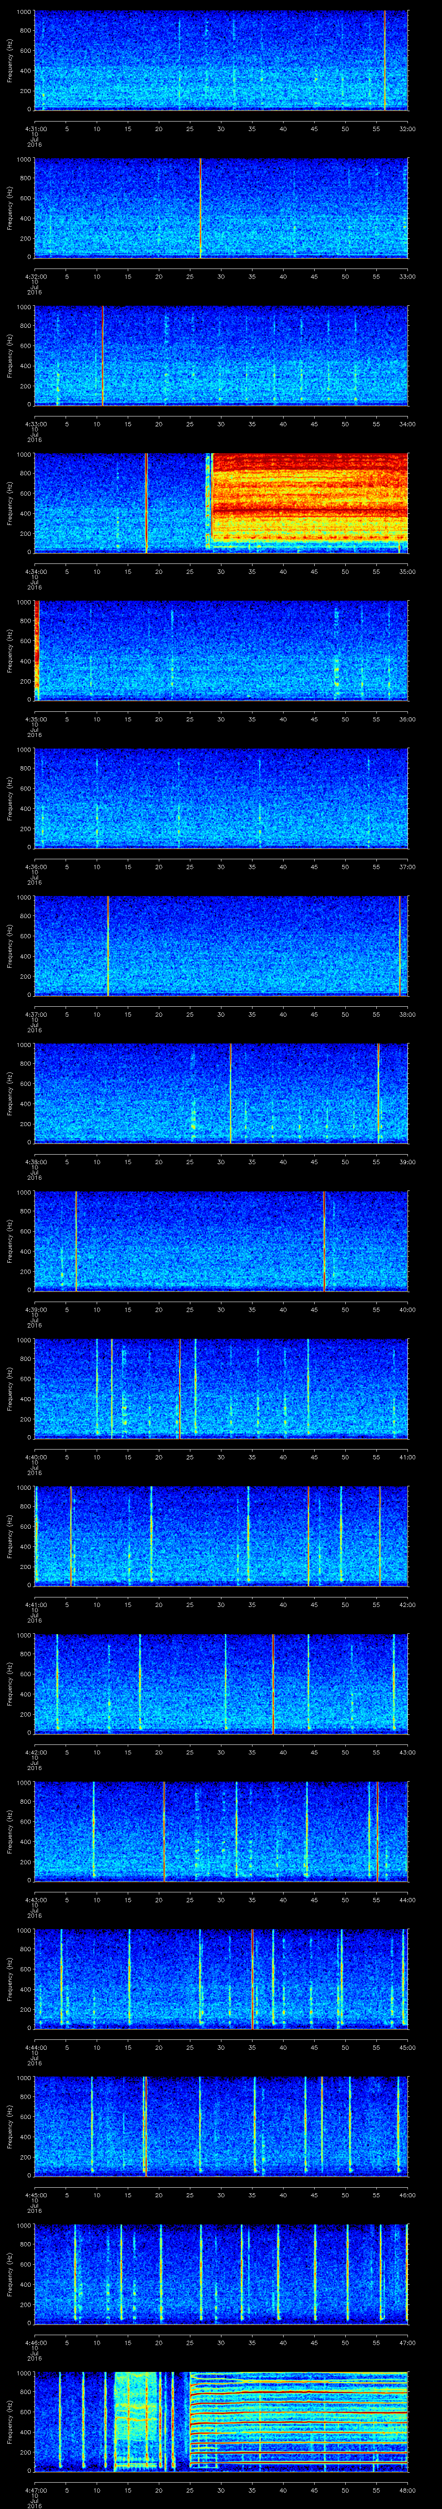Click the 48:00 end time label
Screen dimensions: 442x2509
coord(407,2490)
